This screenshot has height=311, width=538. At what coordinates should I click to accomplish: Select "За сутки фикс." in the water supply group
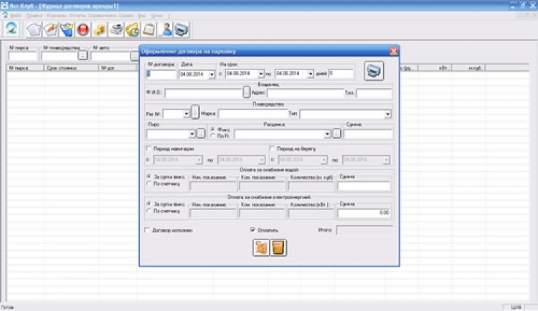(149, 176)
